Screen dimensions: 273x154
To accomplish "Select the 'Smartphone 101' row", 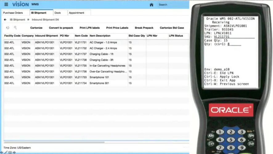I will point(96,77).
